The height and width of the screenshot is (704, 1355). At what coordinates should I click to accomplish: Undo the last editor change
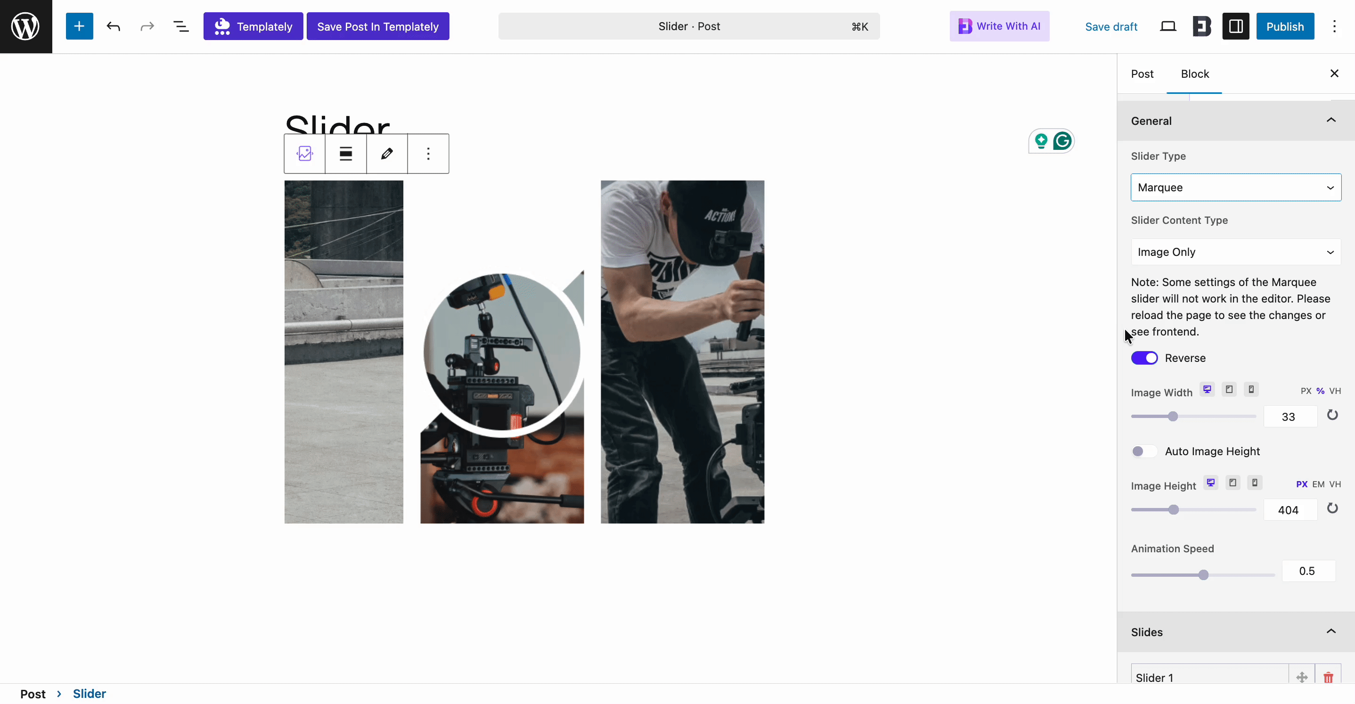(113, 26)
